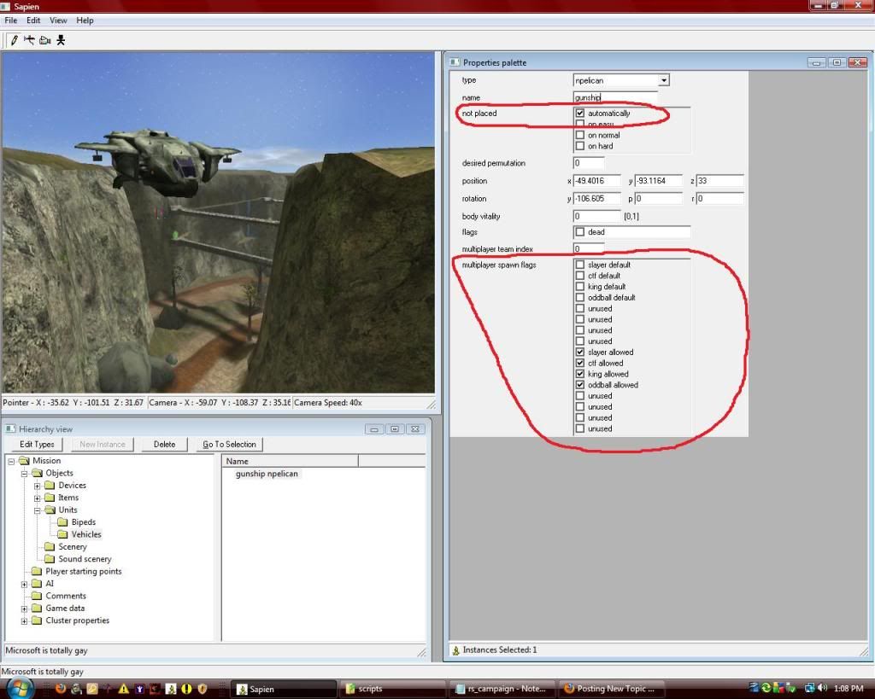The width and height of the screenshot is (875, 699).
Task: Click the position x value field
Action: pyautogui.click(x=596, y=181)
